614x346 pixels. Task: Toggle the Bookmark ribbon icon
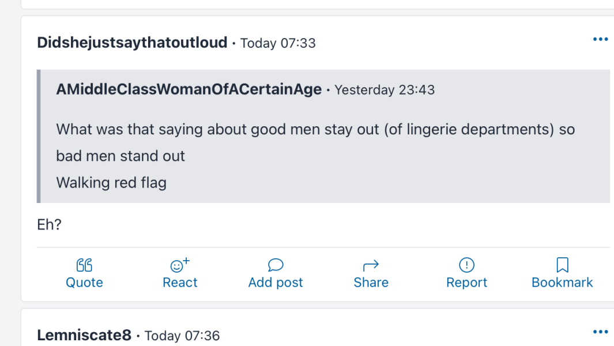tap(562, 265)
